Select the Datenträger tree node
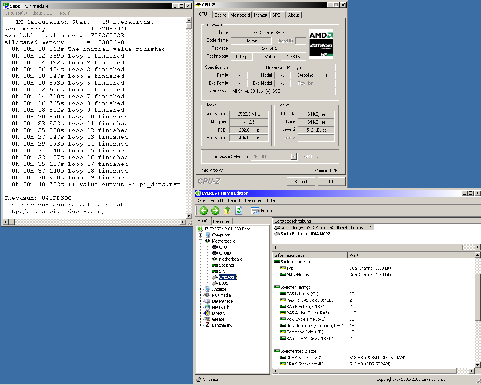The width and height of the screenshot is (481, 385). click(x=223, y=301)
